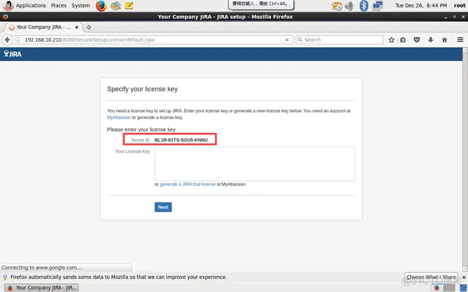This screenshot has width=468, height=292.
Task: Click the page vertical scrollbar
Action: 465,159
